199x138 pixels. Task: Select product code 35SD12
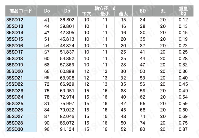tap(15, 20)
